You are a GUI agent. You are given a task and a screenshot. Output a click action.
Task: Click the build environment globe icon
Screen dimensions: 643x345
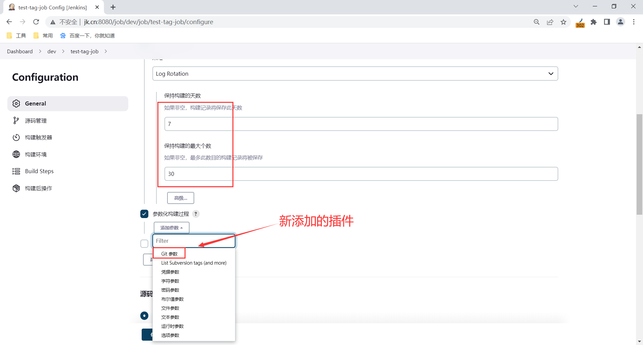point(16,154)
